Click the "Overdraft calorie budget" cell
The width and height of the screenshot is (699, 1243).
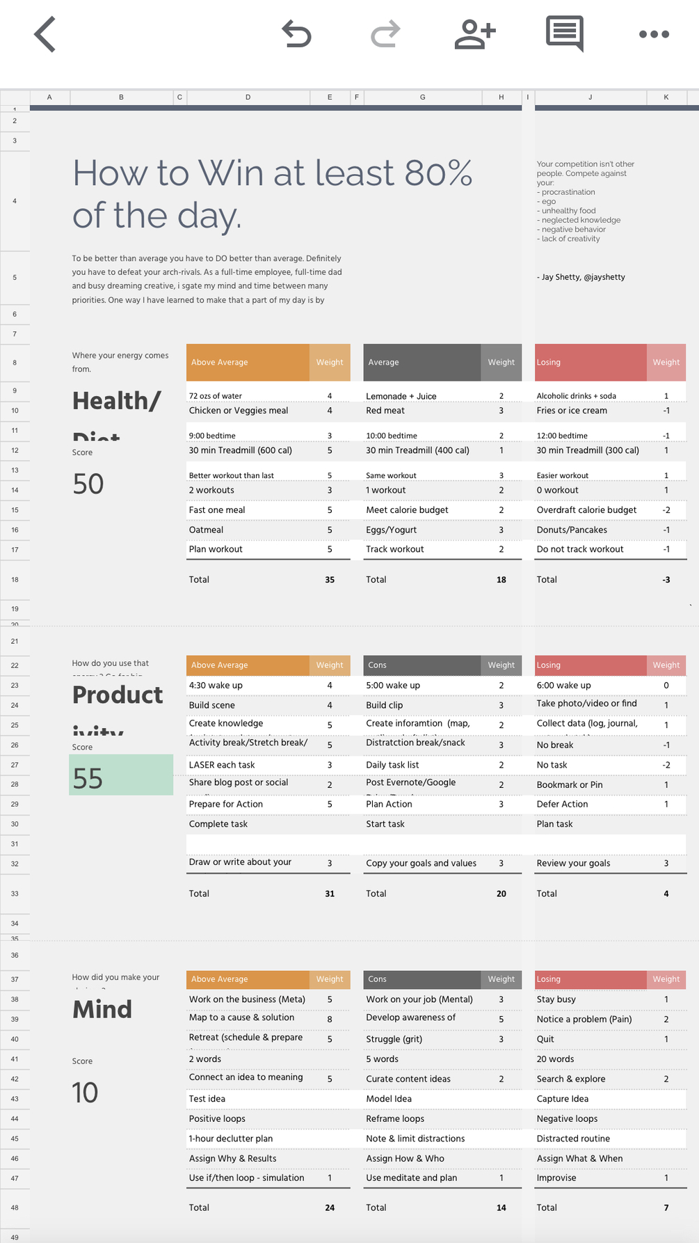(x=586, y=510)
